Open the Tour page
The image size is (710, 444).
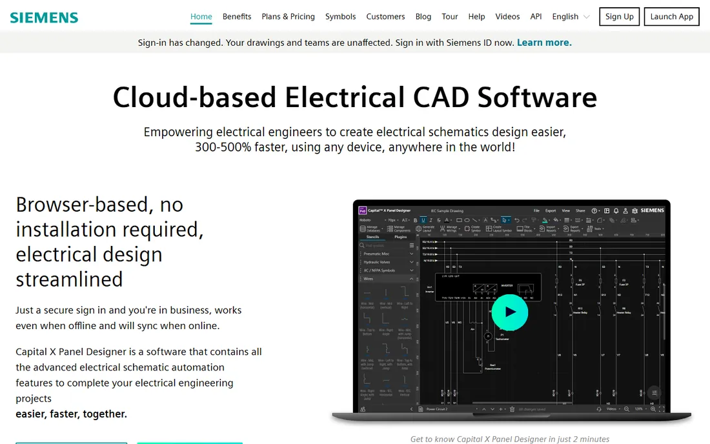pos(450,17)
